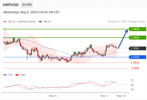The width and height of the screenshot is (147, 100).
Task: Click the 9MA legend label
Action: click(x=23, y=75)
